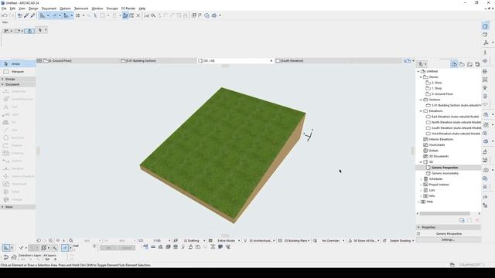Open the Document menu
495x278 pixels.
[x=49, y=8]
